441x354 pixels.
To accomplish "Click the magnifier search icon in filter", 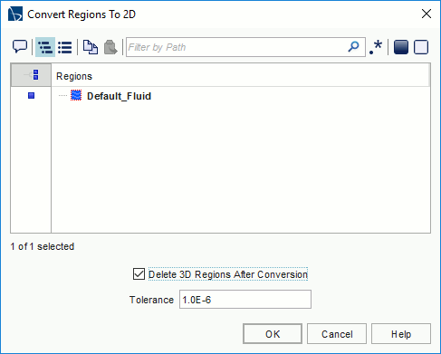I will click(x=353, y=47).
